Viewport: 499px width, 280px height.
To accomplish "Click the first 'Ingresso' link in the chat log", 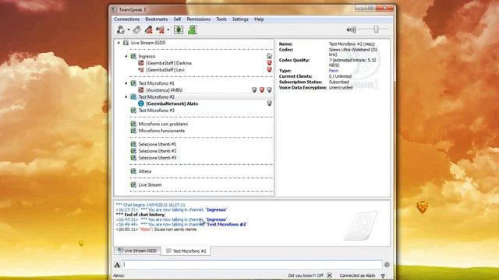I will [216, 210].
